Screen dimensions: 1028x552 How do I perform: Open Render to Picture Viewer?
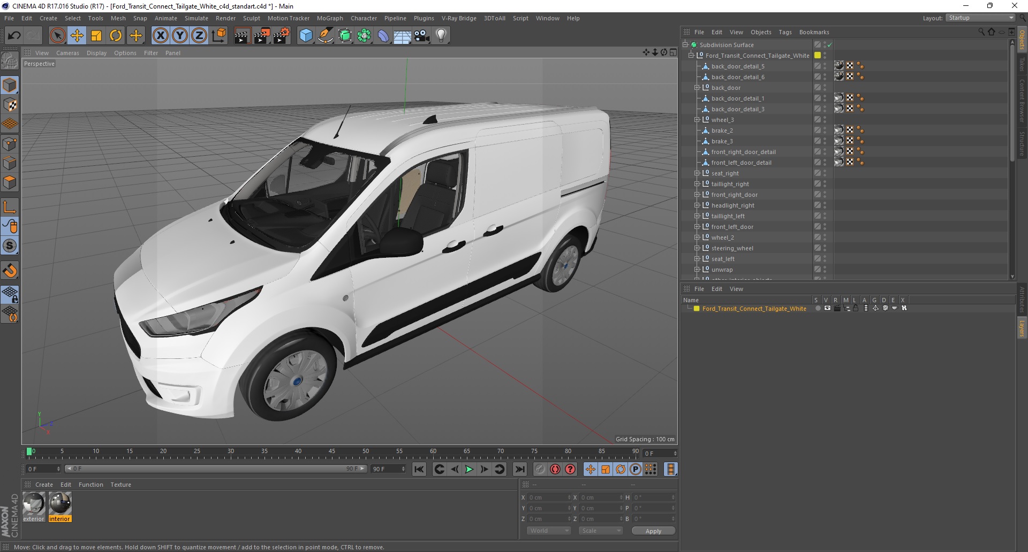[x=262, y=36]
